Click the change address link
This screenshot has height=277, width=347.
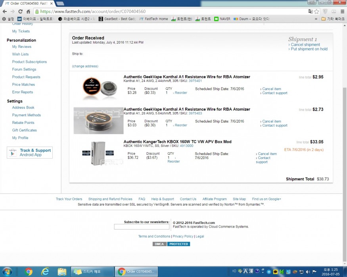[x=85, y=66]
